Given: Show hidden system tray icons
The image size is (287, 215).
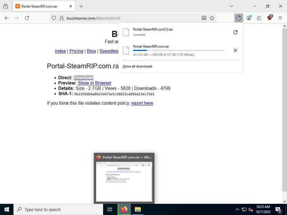Looking at the screenshot, I should [237, 209].
